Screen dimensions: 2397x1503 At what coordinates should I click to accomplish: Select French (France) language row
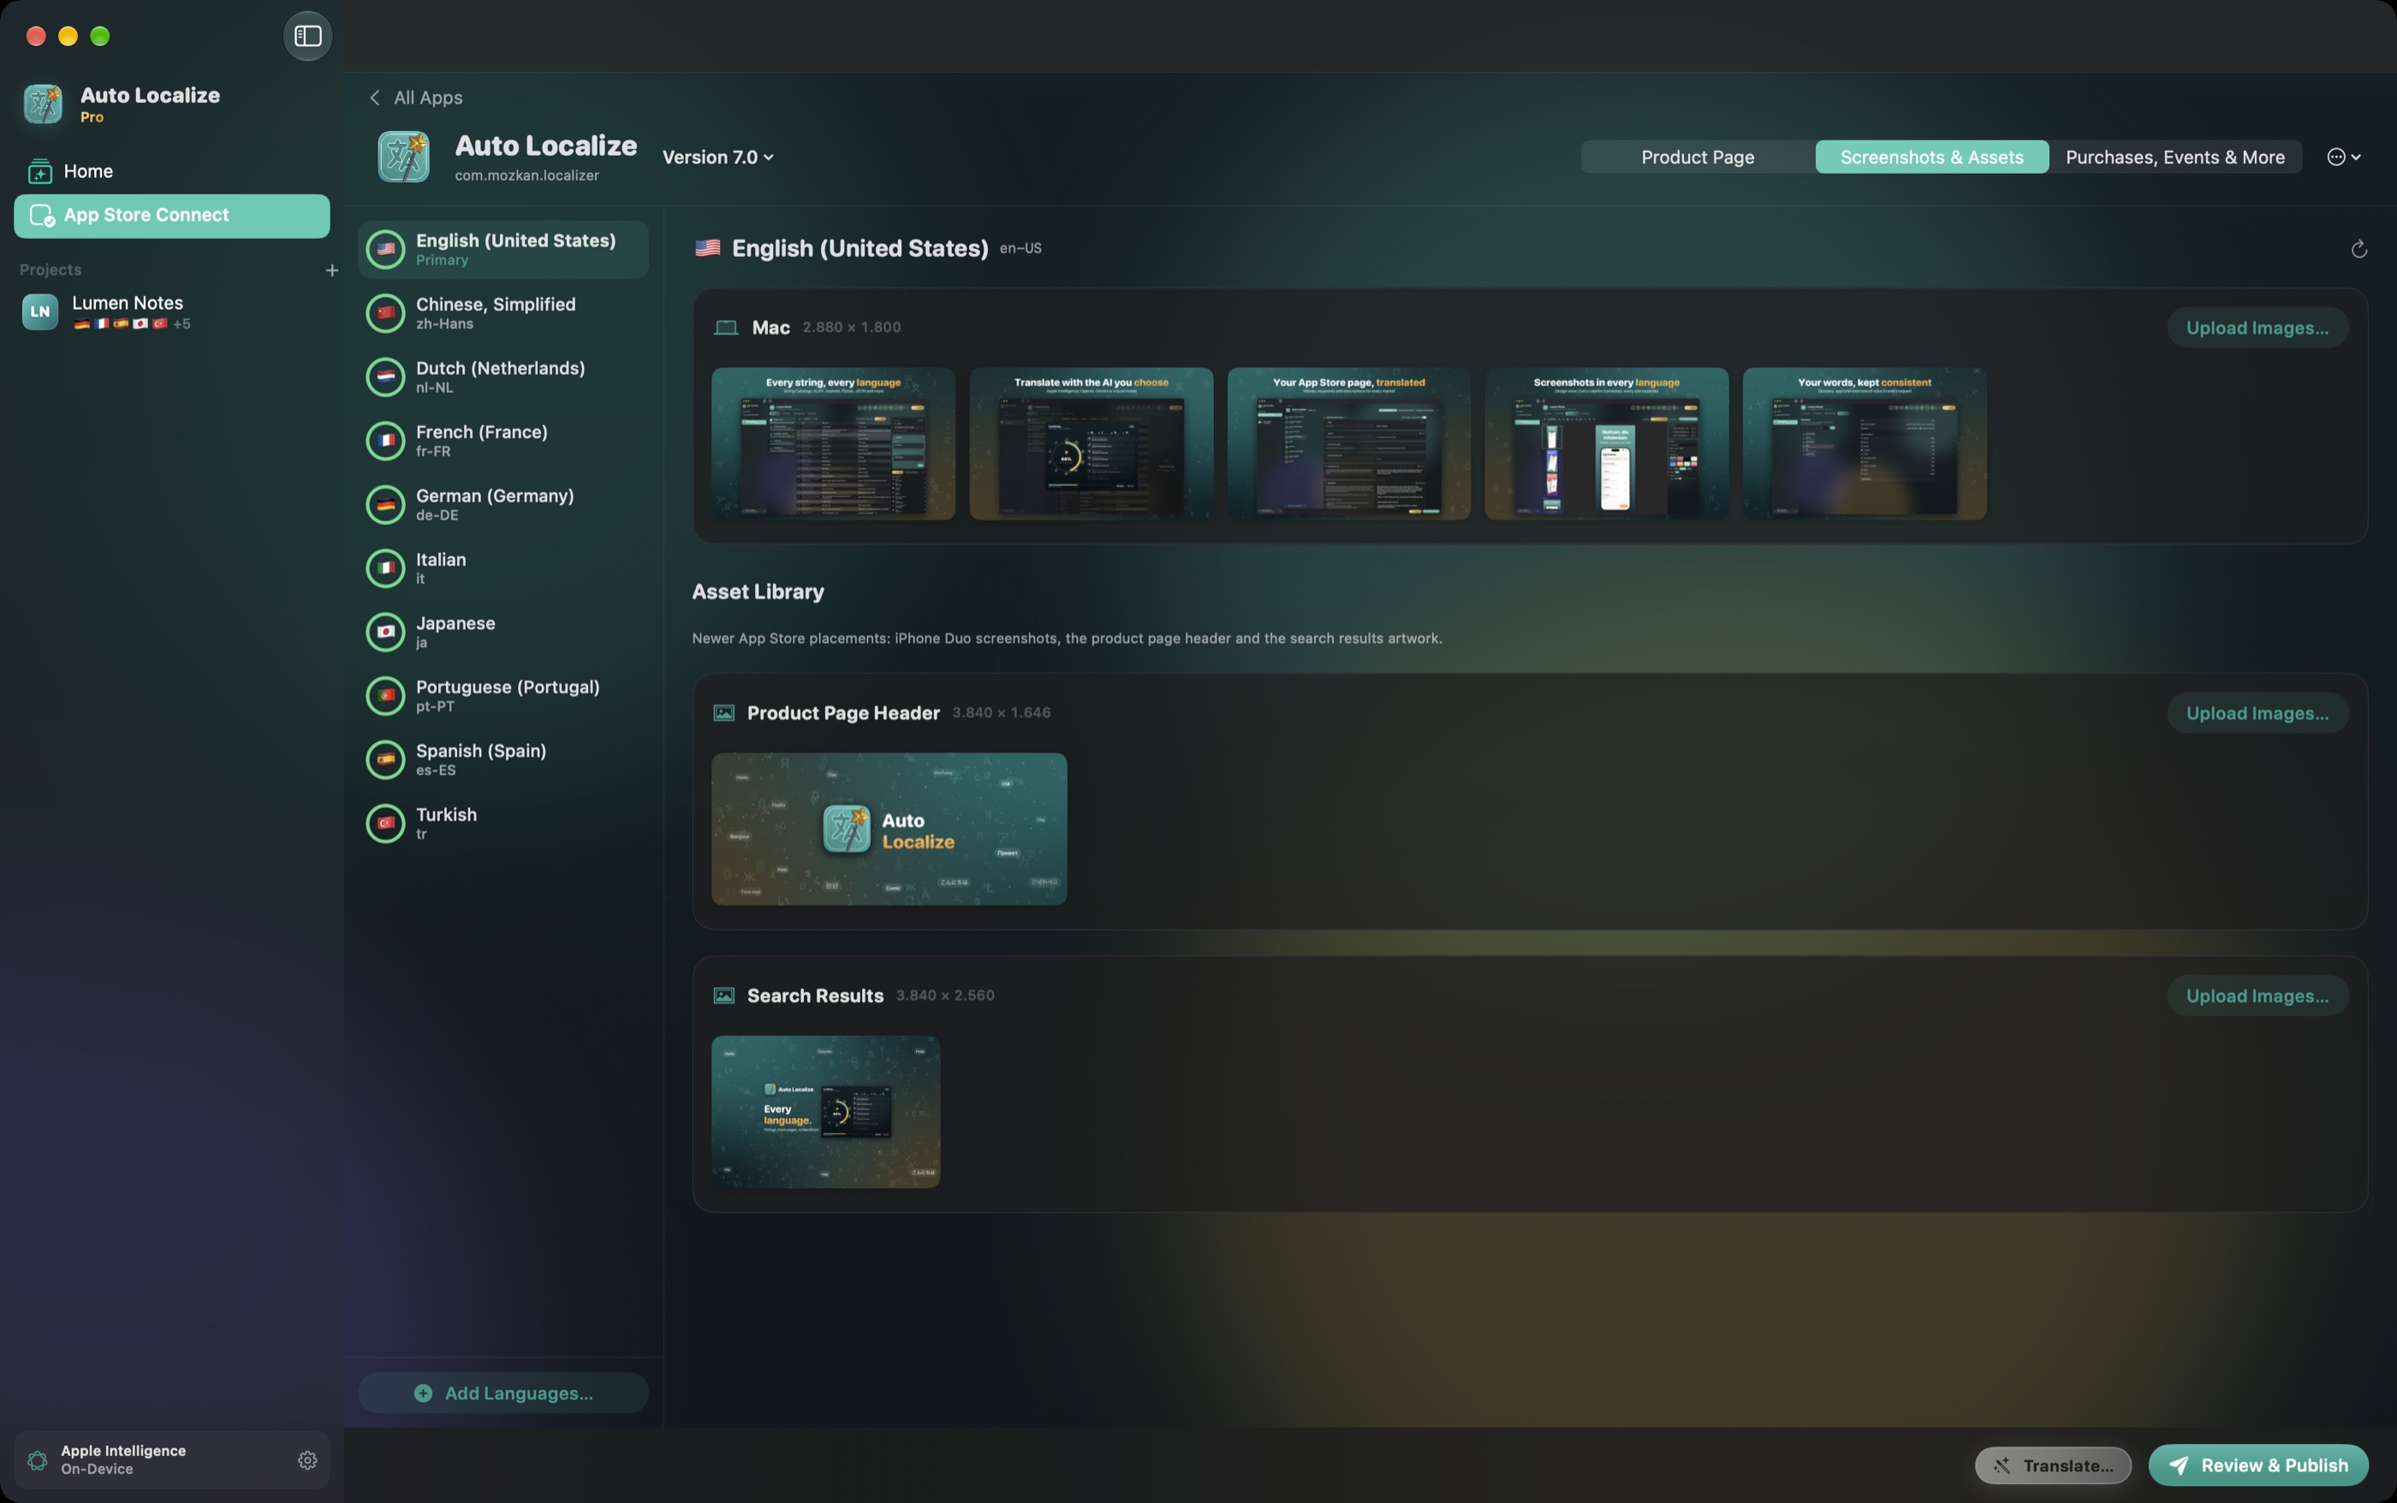[503, 440]
